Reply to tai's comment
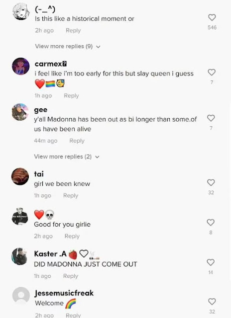231x318 pixels. point(71,195)
